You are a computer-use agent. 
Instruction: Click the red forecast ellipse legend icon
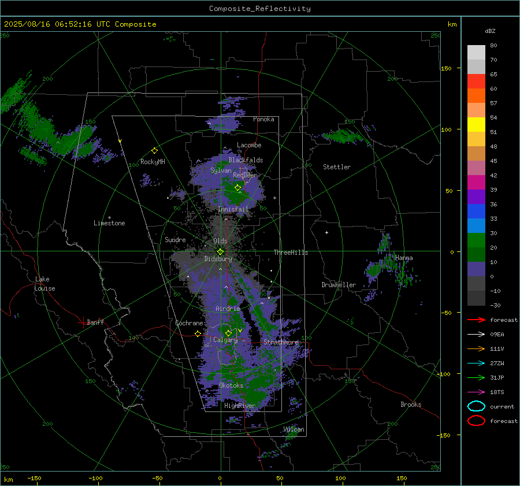coord(476,421)
